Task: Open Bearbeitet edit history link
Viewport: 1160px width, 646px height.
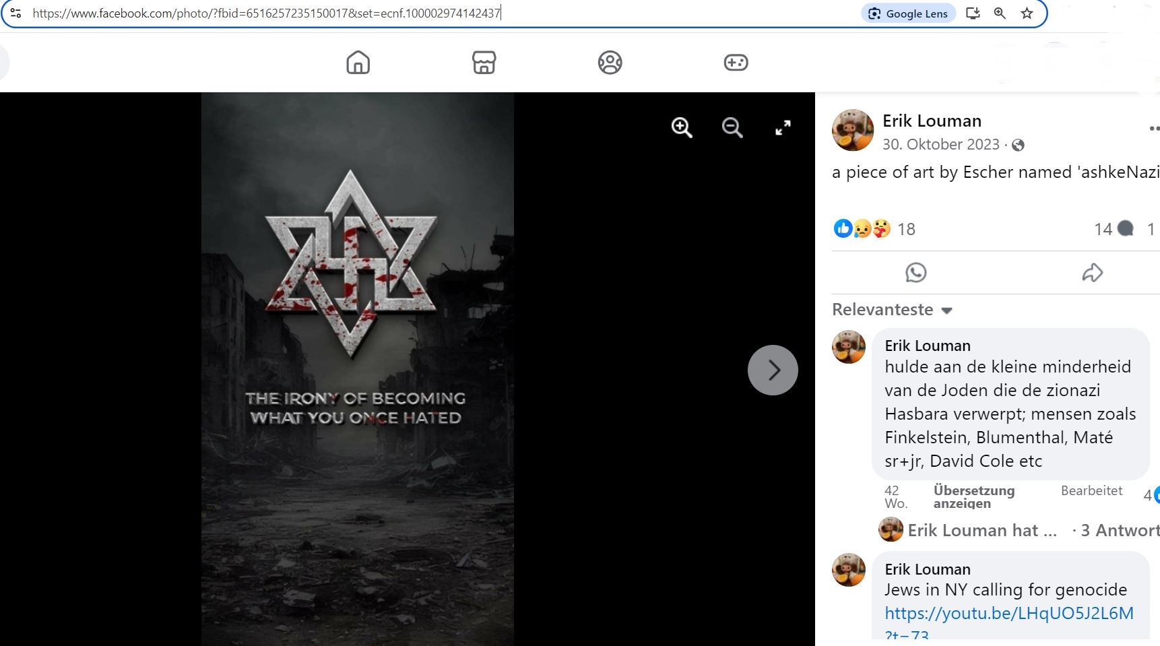Action: tap(1091, 490)
